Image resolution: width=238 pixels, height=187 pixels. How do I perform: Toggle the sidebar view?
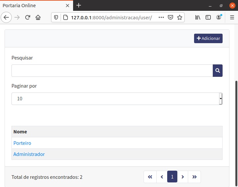point(208,17)
